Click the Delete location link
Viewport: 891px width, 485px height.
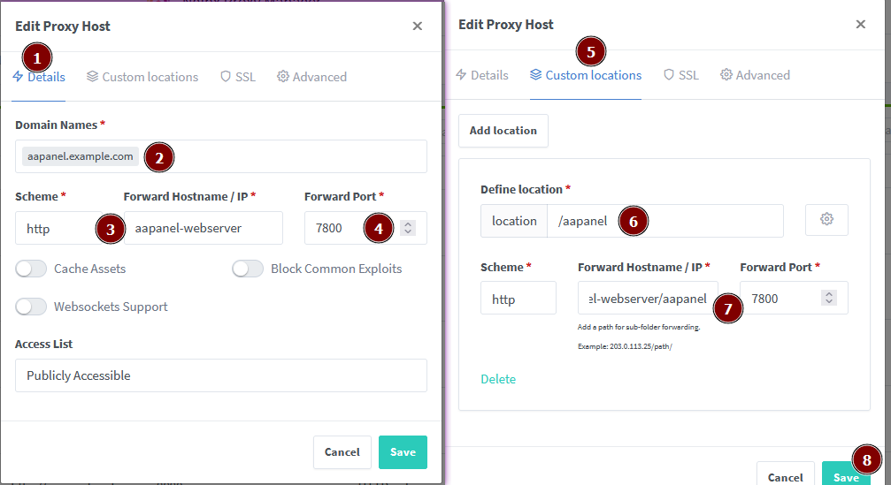[498, 379]
